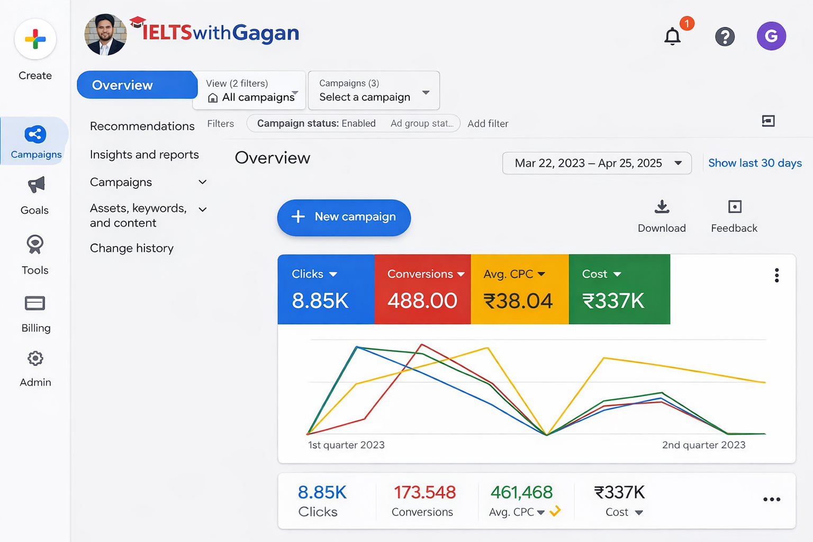The height and width of the screenshot is (542, 813).
Task: Click the 8.85K Clicks summary value
Action: [x=322, y=492]
